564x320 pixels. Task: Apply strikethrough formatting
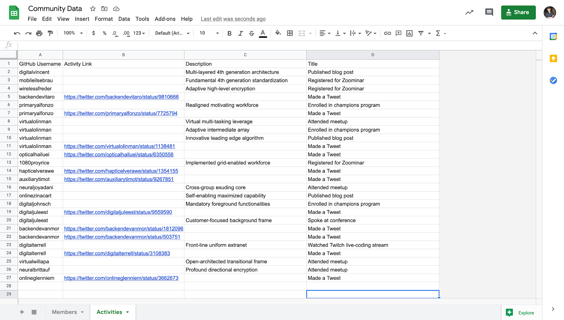coord(251,33)
